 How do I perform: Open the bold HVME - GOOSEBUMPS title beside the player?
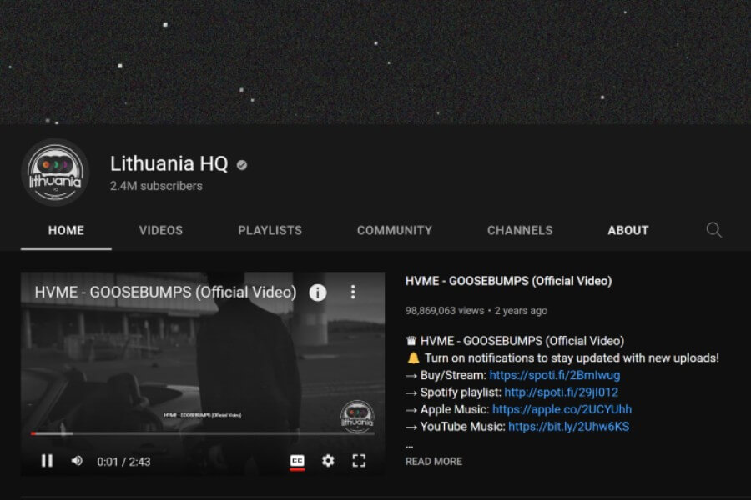click(509, 281)
